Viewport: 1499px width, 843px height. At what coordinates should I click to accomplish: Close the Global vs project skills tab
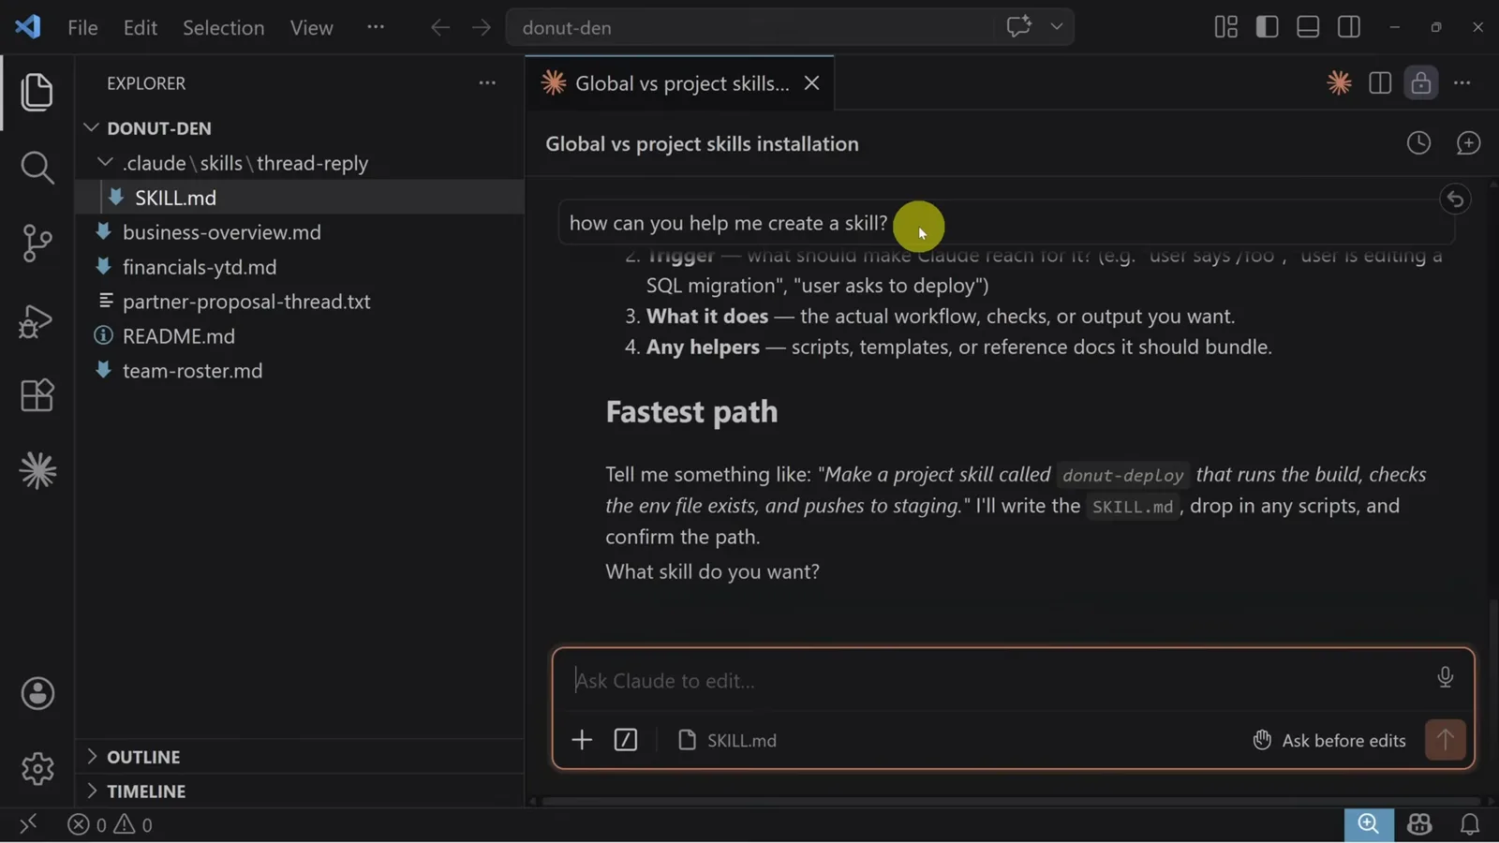click(x=811, y=82)
